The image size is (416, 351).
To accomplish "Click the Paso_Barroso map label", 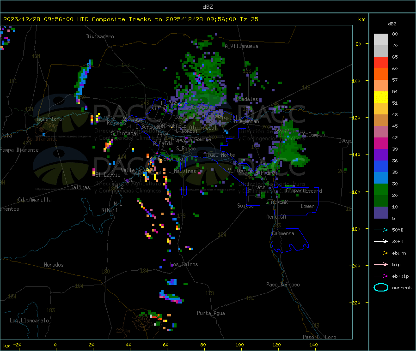I will tap(283, 285).
